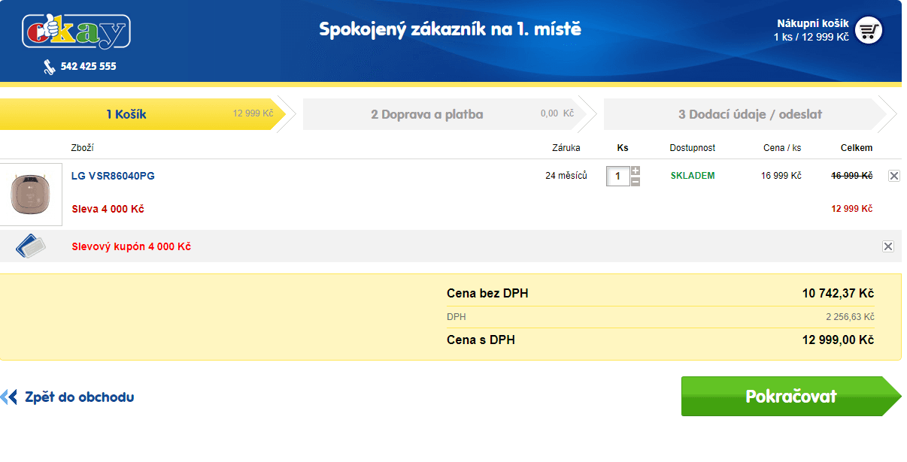Click the green Pokračovat button

click(x=790, y=397)
